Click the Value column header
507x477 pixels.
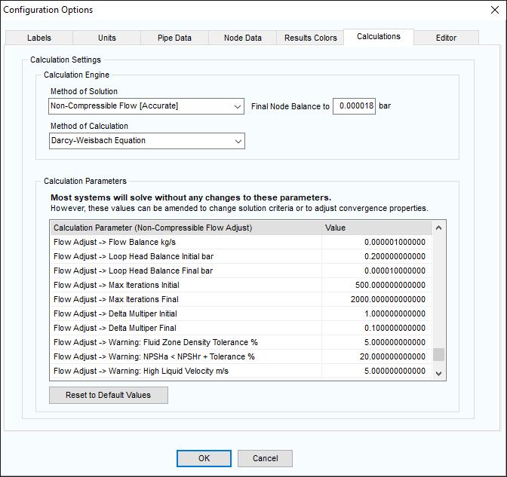(x=376, y=228)
